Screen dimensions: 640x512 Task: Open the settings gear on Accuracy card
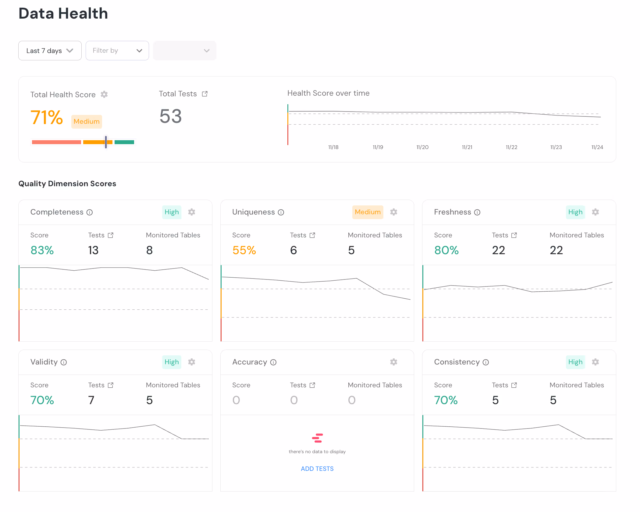coord(393,362)
